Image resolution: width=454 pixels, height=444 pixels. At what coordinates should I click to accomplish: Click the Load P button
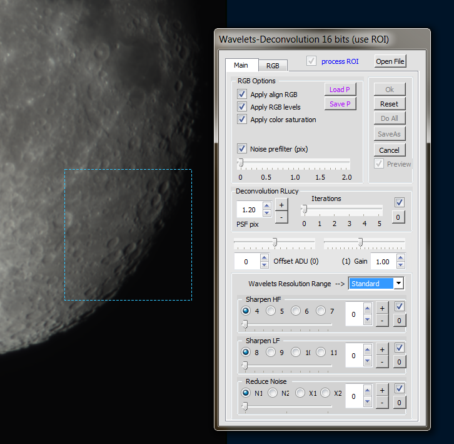coord(340,90)
